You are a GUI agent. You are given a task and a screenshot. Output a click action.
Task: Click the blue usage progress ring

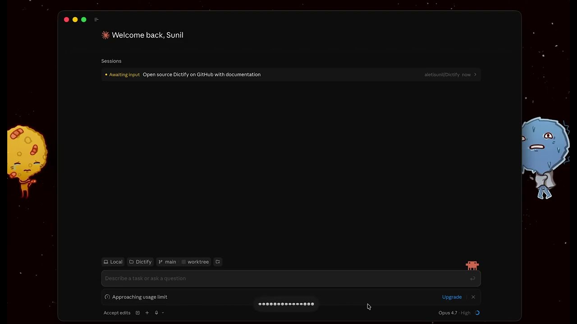click(x=477, y=313)
